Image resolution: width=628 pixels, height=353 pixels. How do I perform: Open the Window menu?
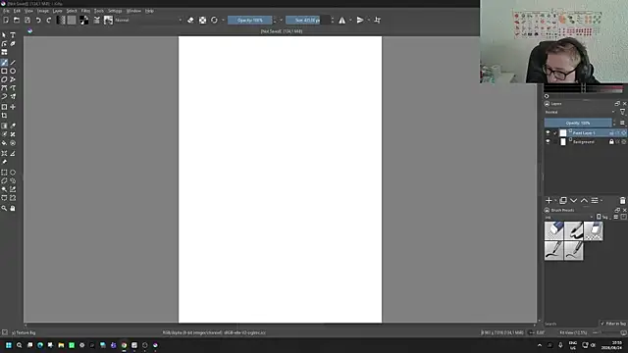[133, 11]
